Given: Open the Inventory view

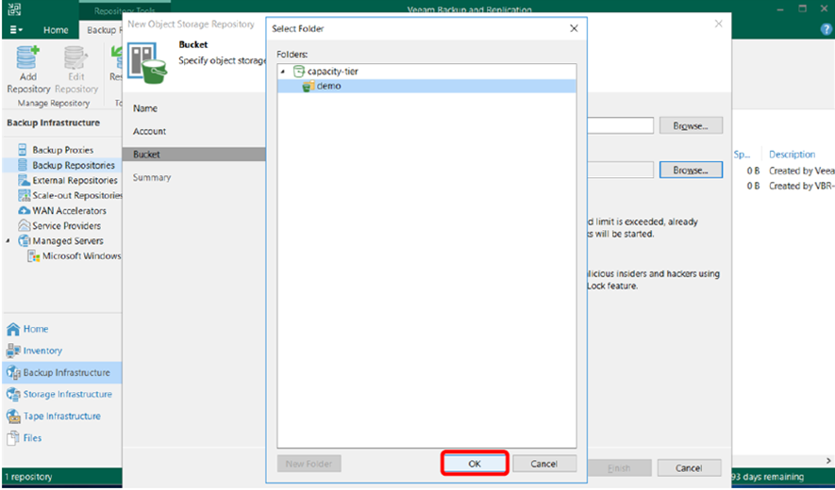Looking at the screenshot, I should coord(42,351).
